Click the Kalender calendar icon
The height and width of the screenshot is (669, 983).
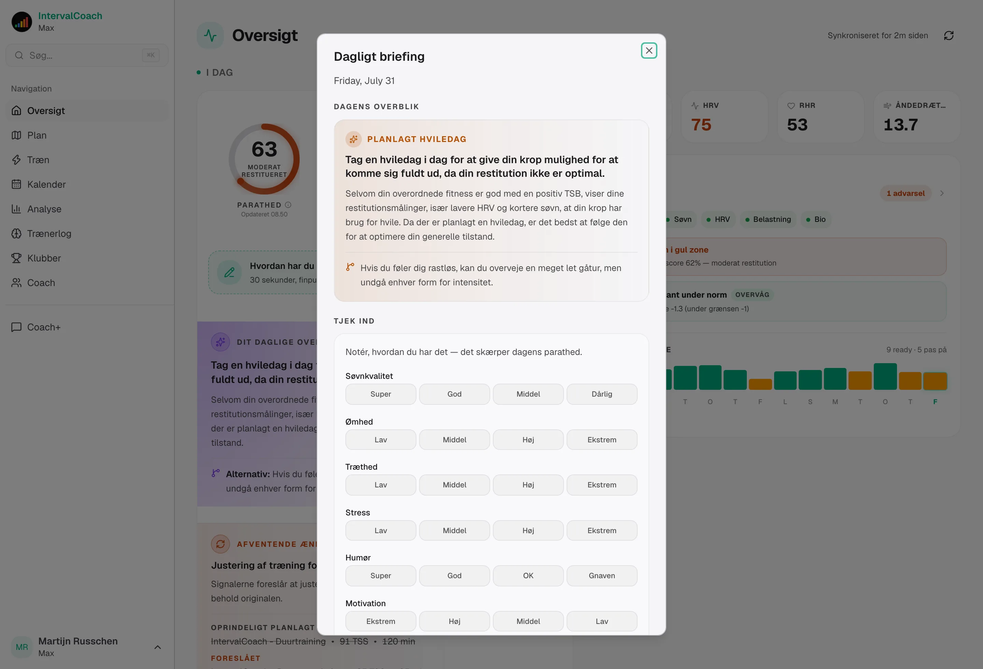[x=16, y=184]
